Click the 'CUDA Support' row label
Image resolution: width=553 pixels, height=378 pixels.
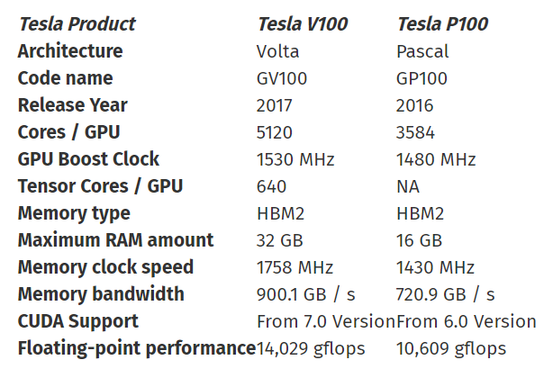tap(78, 321)
